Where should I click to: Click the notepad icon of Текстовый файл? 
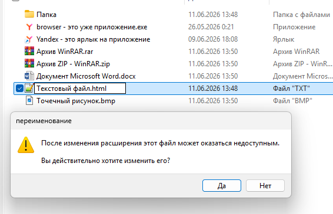(x=29, y=89)
